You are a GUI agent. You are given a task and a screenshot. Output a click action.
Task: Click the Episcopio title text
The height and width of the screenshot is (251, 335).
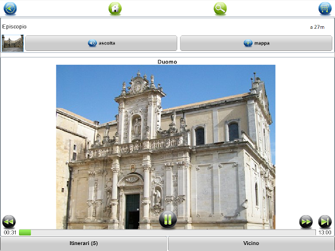click(x=14, y=27)
